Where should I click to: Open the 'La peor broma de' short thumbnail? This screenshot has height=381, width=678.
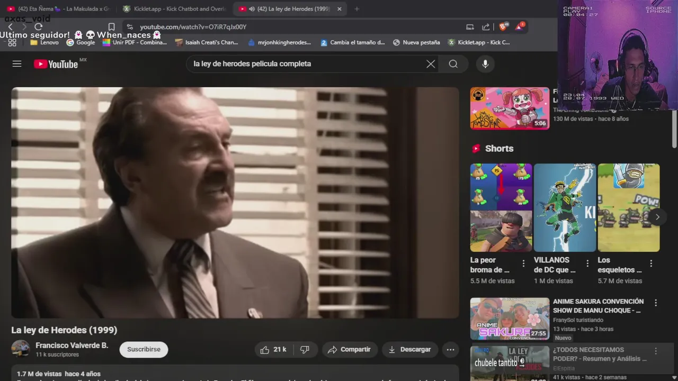501,207
